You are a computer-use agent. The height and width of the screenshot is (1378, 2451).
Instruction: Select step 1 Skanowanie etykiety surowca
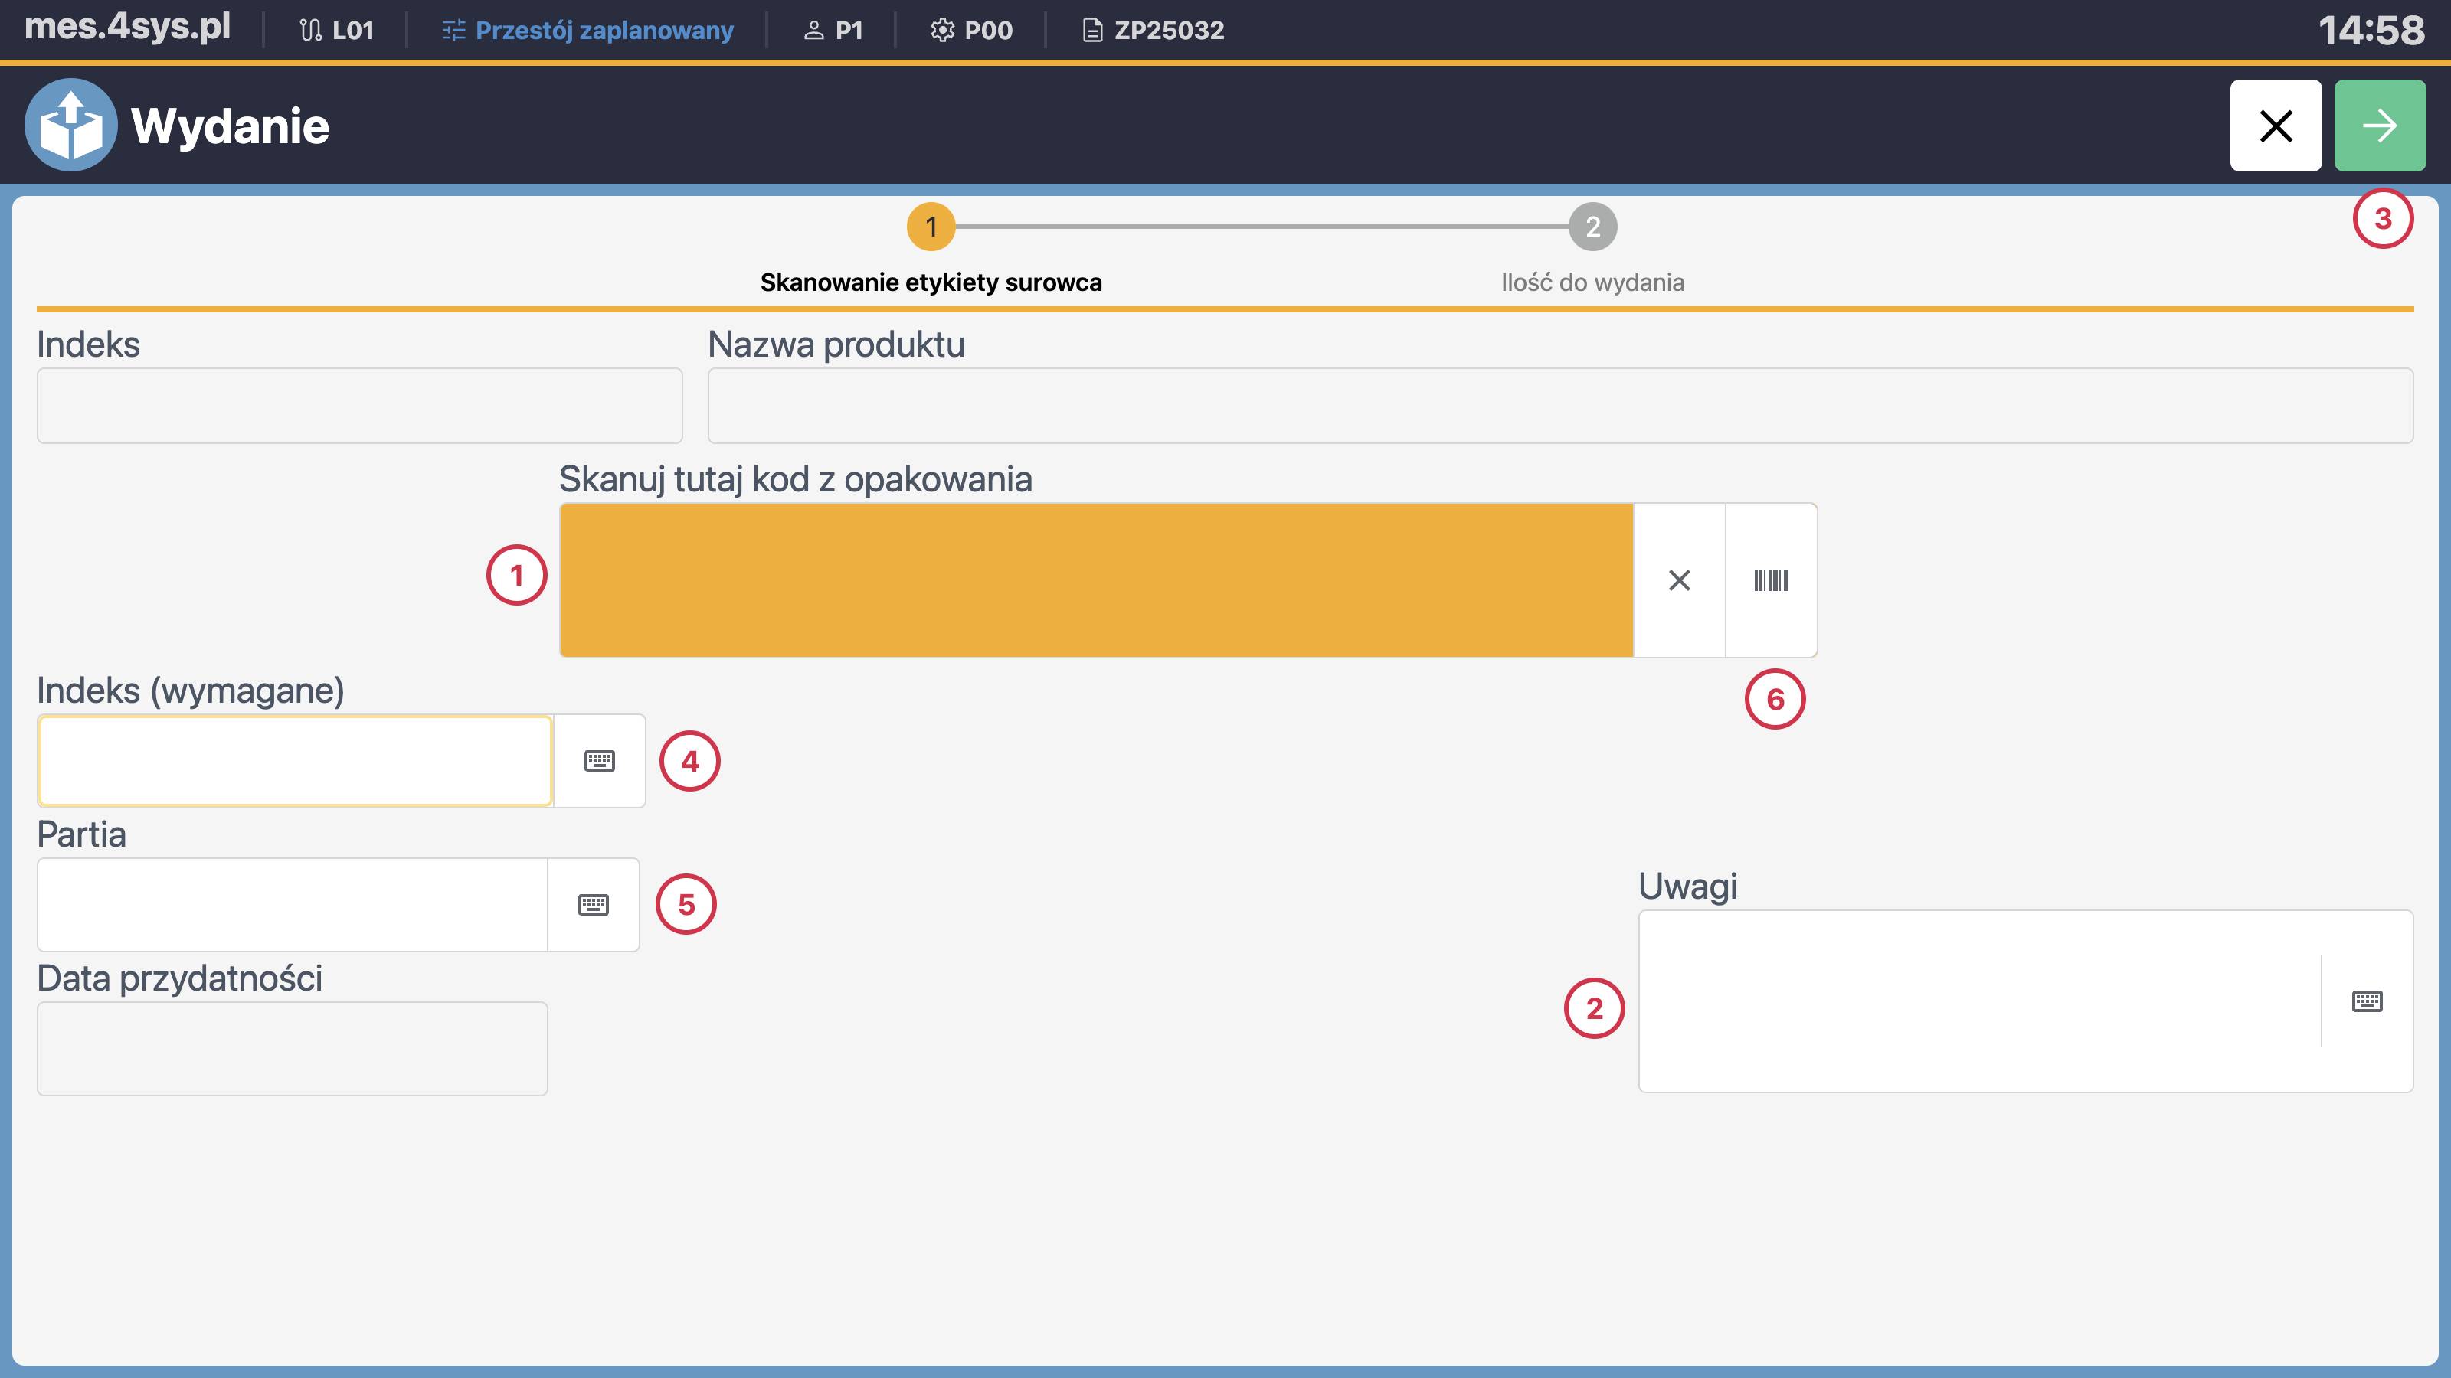pos(931,227)
